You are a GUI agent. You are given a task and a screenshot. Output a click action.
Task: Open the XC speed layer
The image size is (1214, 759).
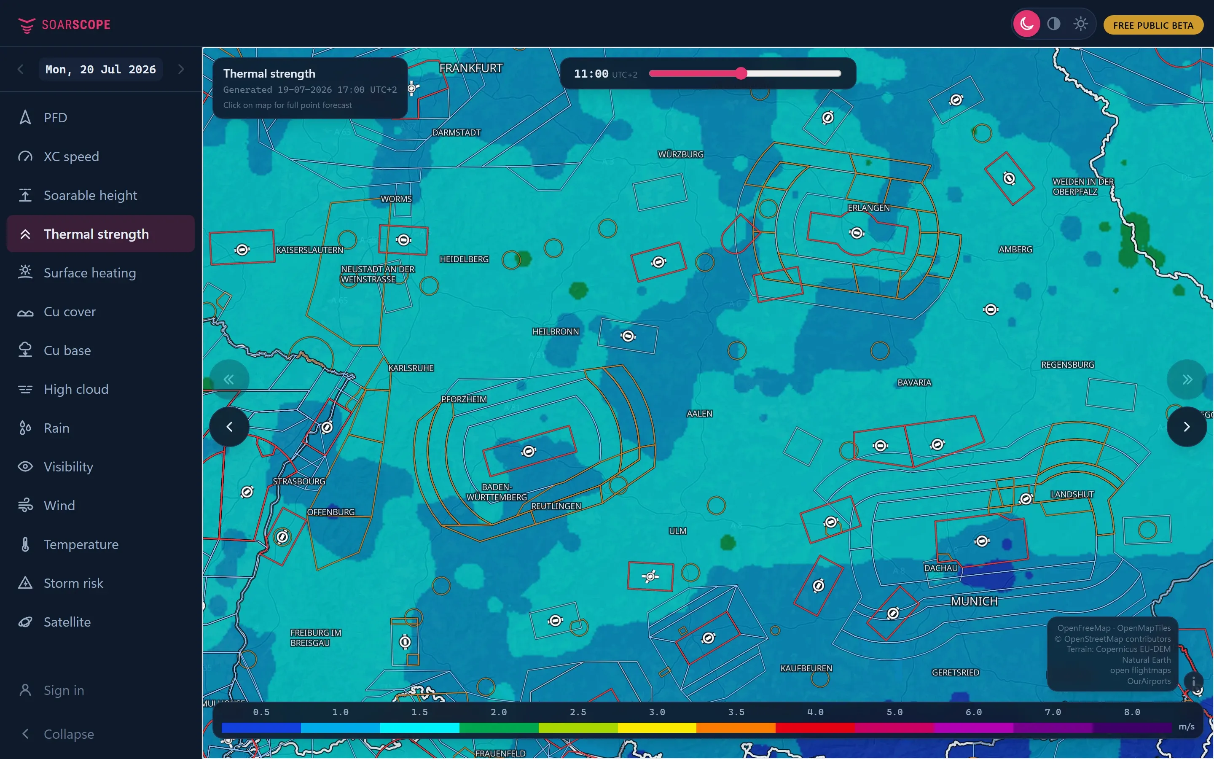click(x=100, y=156)
